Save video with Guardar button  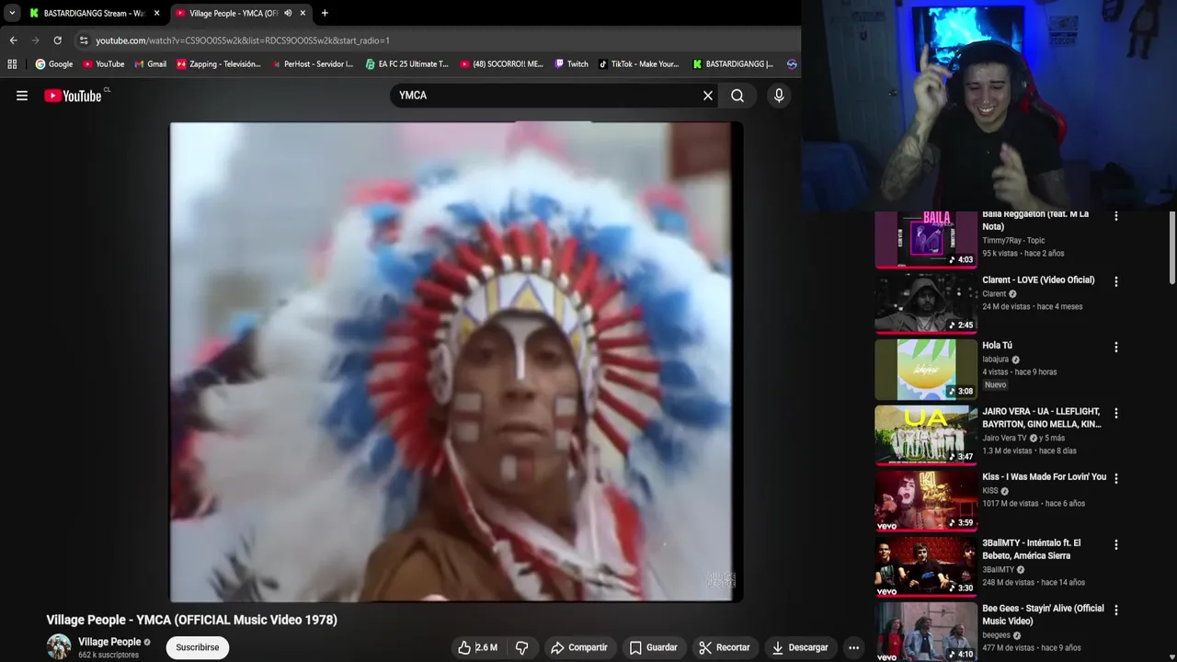click(x=653, y=647)
